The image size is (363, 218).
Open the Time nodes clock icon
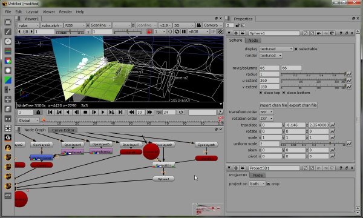tap(8, 41)
